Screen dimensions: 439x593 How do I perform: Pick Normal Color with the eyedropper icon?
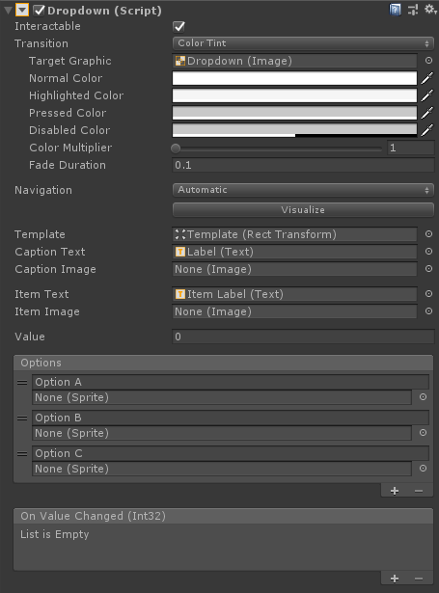click(x=427, y=78)
